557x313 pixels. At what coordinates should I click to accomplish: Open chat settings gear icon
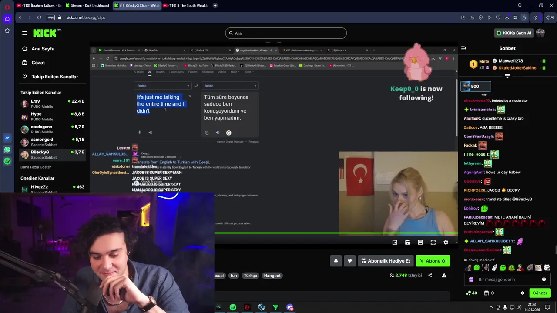[523, 293]
